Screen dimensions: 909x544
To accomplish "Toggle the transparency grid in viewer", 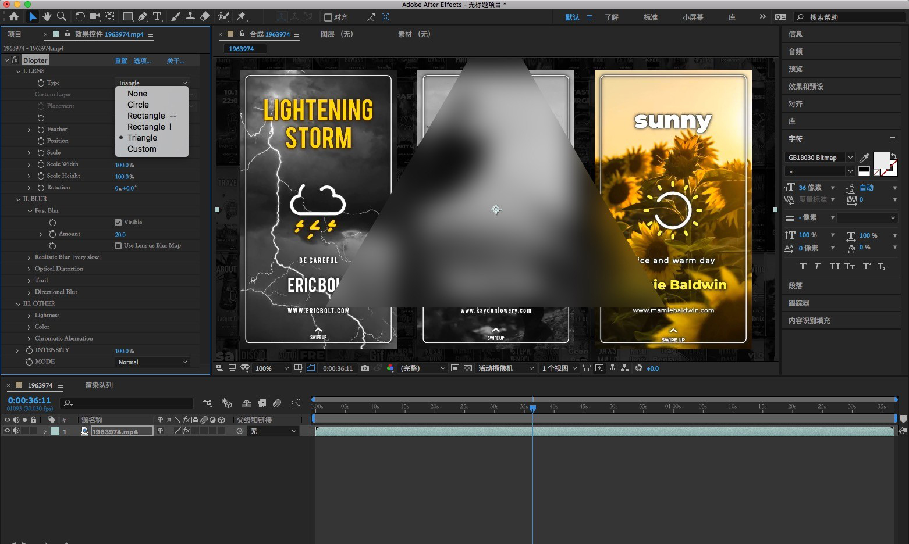I will pos(468,368).
